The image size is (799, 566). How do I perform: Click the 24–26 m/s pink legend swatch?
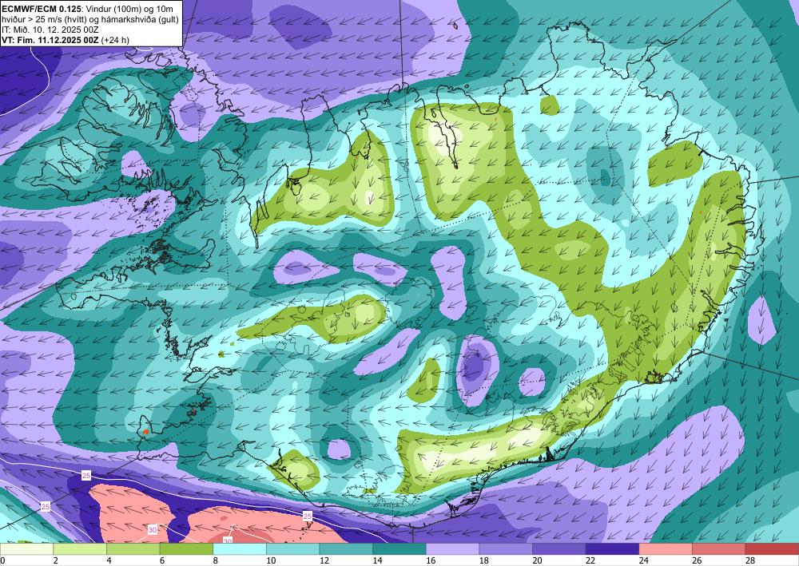[666, 549]
